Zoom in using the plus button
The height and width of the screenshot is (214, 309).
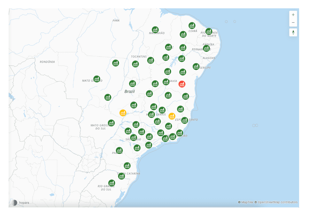pos(293,15)
